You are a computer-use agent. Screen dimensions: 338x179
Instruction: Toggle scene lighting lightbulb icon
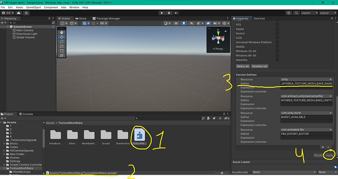(184, 23)
